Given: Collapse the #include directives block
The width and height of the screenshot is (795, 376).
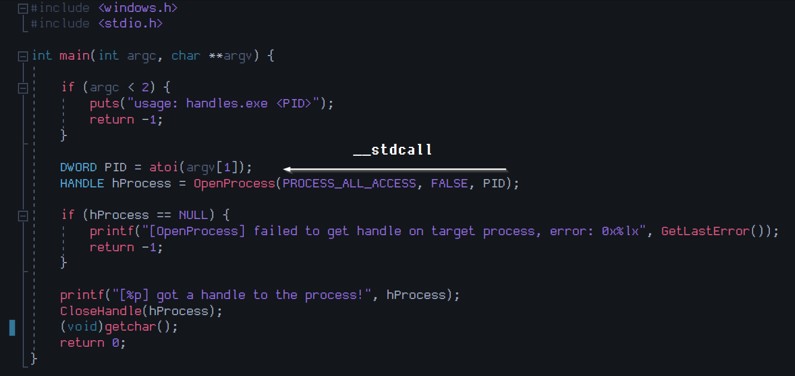Looking at the screenshot, I should point(23,9).
